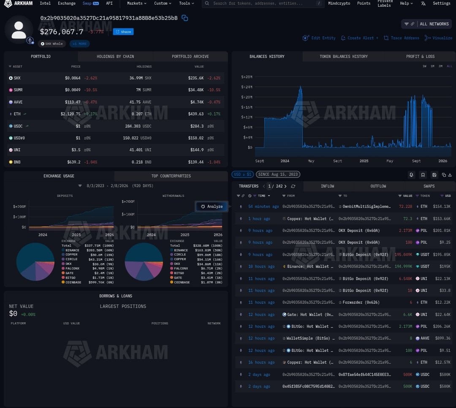Click the transfers page number field showing 1
The width and height of the screenshot is (456, 408).
269,186
